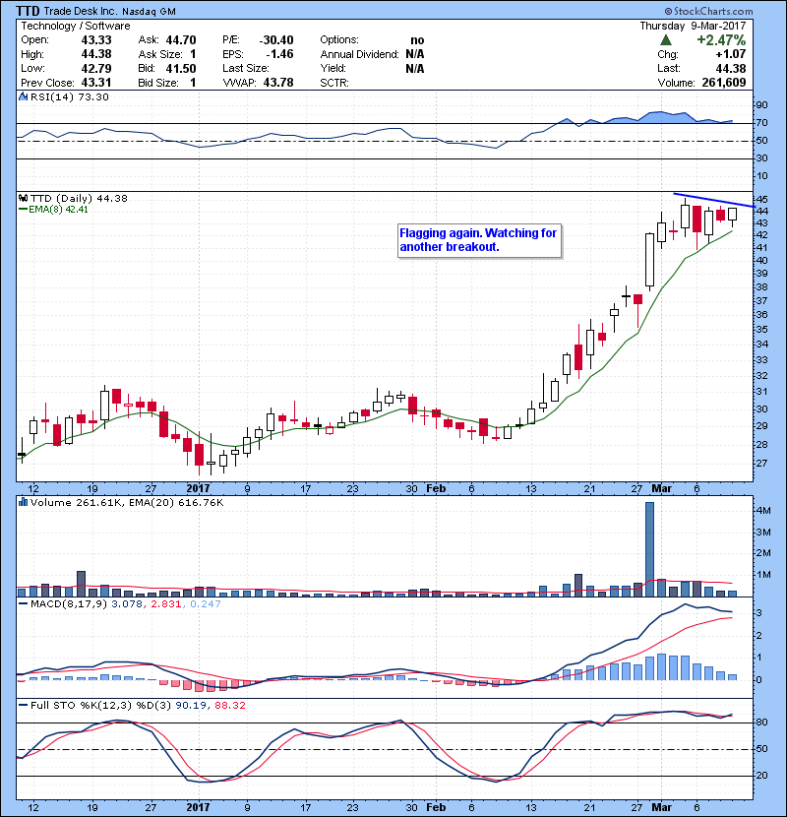Click the stochastic %D value 88.32
This screenshot has width=787, height=817.
(x=229, y=706)
